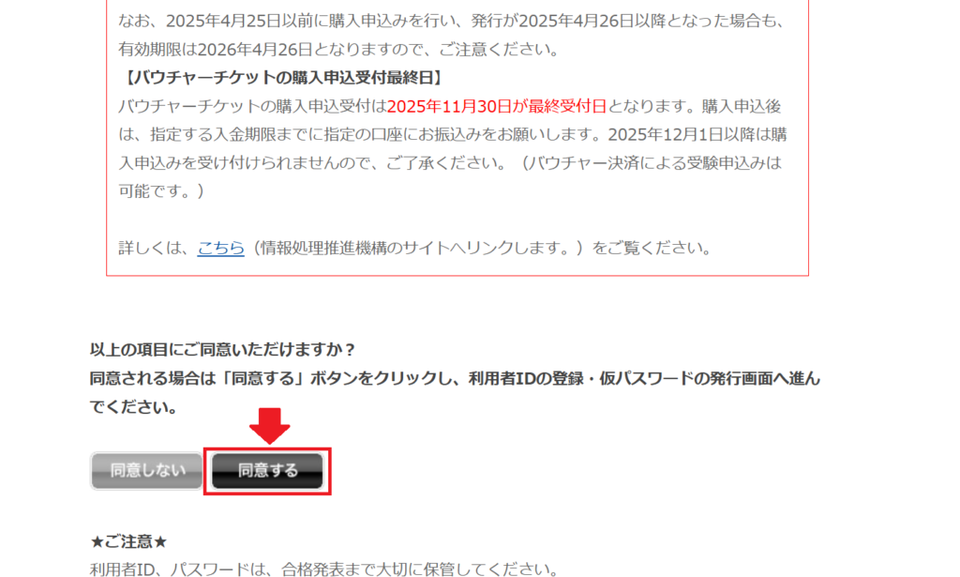Click the 同意する button
Screen dimensions: 960x577
click(267, 470)
